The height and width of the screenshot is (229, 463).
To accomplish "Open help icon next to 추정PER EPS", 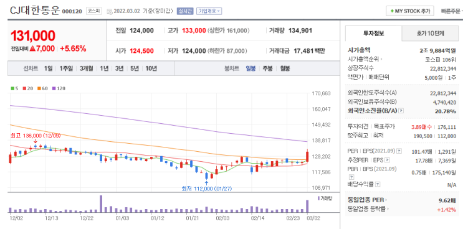I will coord(387,160).
